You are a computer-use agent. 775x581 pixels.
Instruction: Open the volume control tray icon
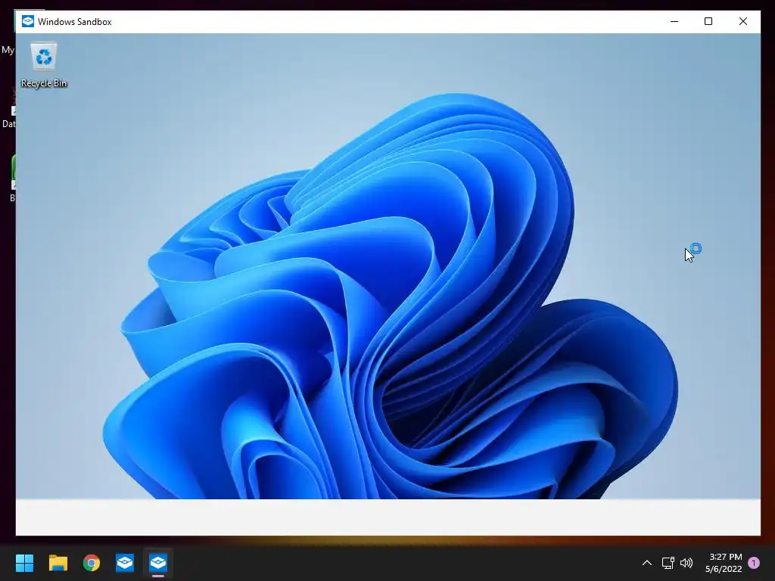coord(686,563)
